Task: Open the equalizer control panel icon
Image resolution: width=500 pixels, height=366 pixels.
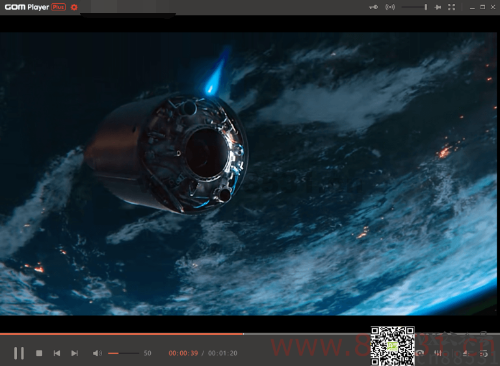Action: 438,353
